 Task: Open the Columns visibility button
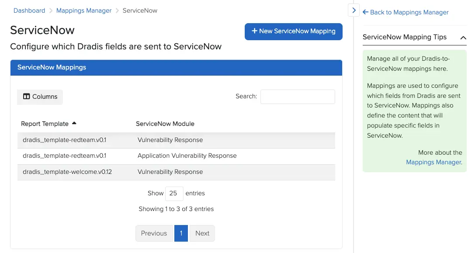(x=40, y=97)
